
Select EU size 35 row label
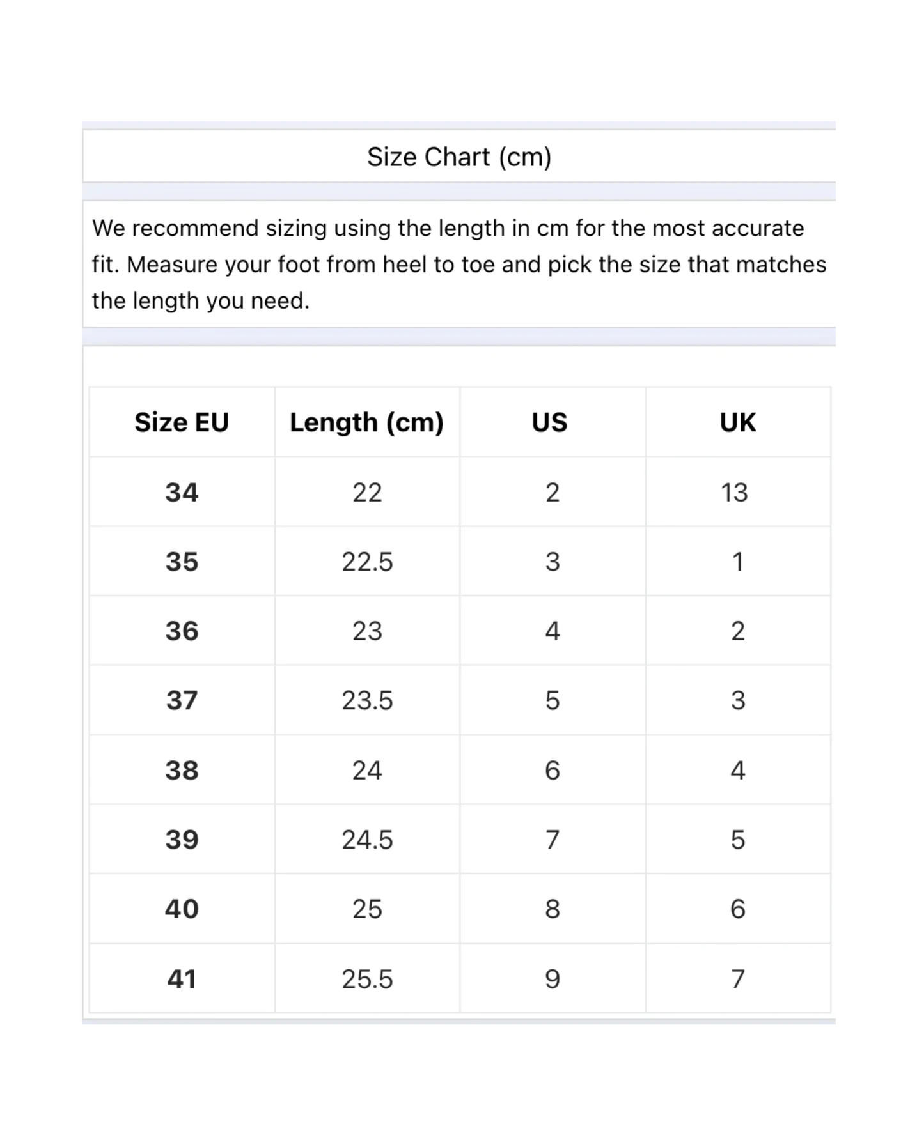pos(182,562)
